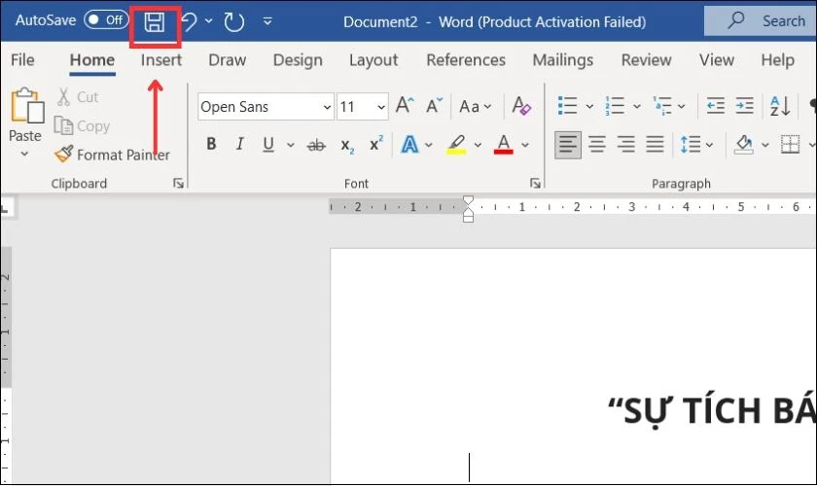Expand Text Effects dropdown arrow
817x486 pixels.
(428, 146)
